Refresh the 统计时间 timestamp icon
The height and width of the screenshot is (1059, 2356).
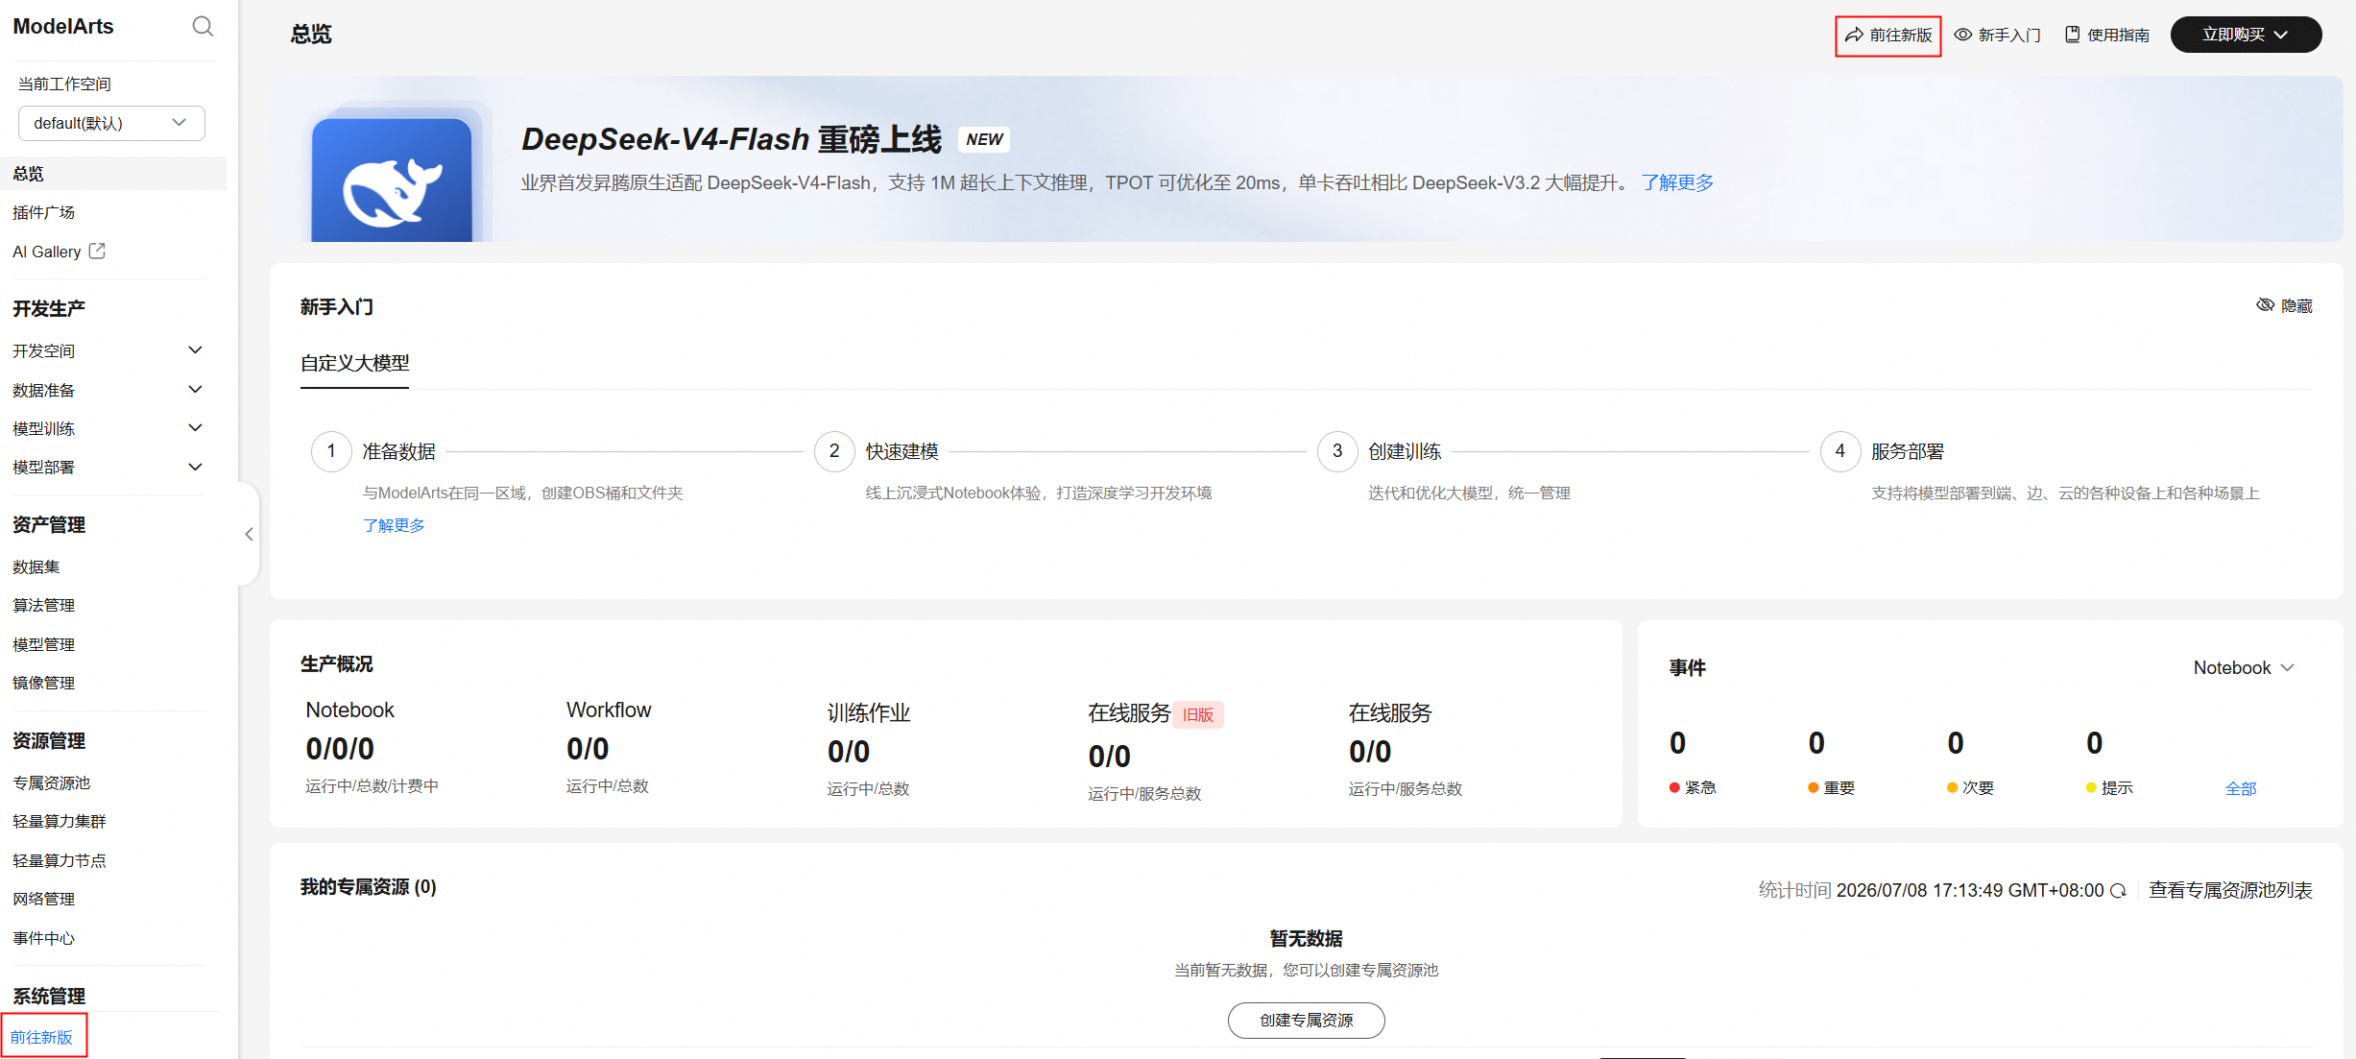[2118, 891]
